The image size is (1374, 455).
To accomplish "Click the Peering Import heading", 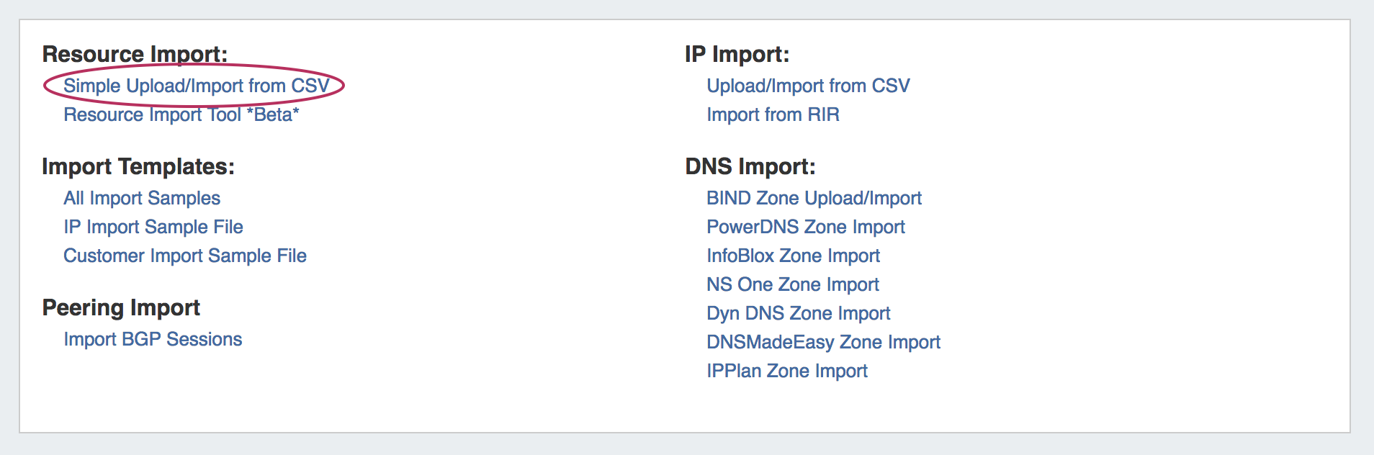I will click(x=121, y=307).
